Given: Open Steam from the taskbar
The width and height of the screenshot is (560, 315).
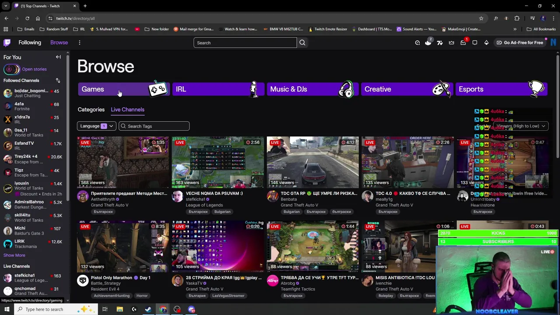Looking at the screenshot, I should click(148, 309).
